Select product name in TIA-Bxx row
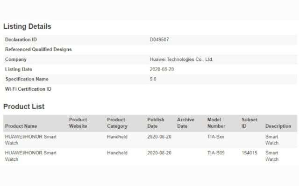Viewport: 299px width, 186px height. tap(31, 140)
